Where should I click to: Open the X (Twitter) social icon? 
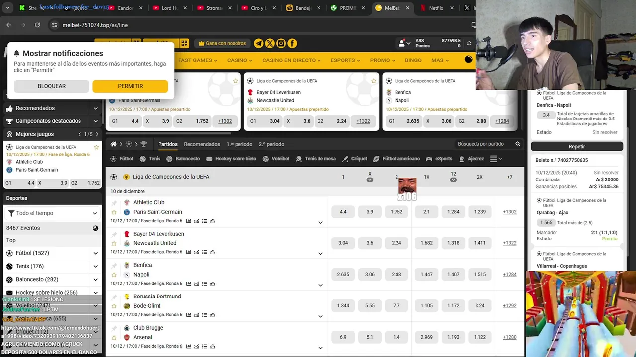tap(270, 43)
